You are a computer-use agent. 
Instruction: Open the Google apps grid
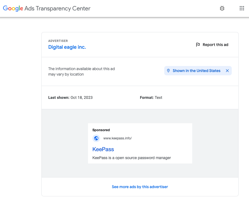click(x=242, y=8)
